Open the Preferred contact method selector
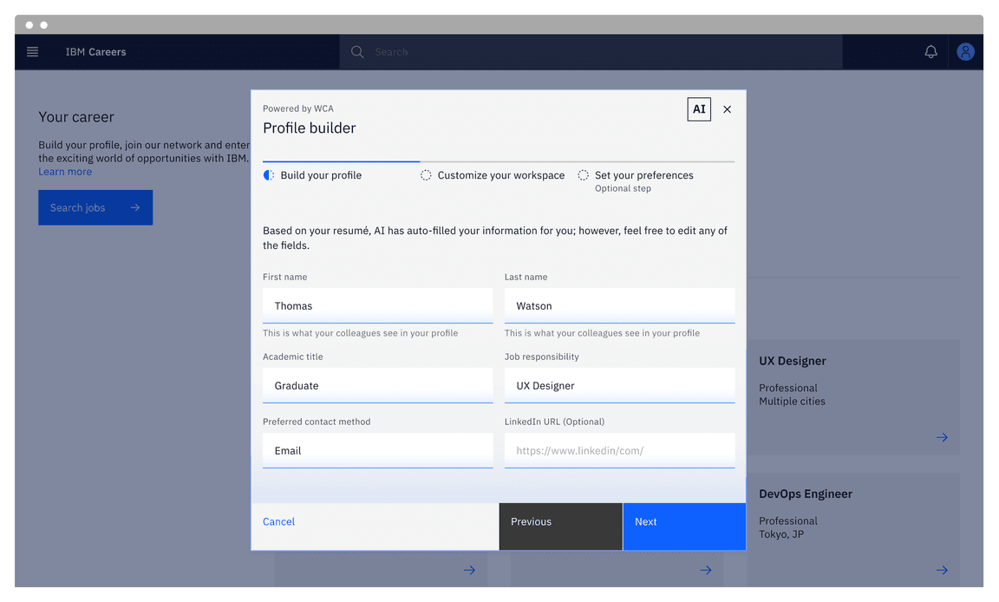This screenshot has height=602, width=999. [x=377, y=450]
